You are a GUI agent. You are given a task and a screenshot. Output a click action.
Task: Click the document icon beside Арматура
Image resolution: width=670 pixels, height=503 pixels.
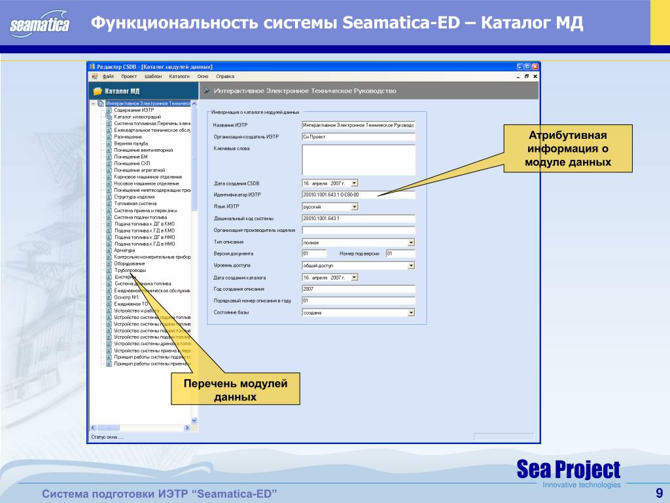click(109, 250)
